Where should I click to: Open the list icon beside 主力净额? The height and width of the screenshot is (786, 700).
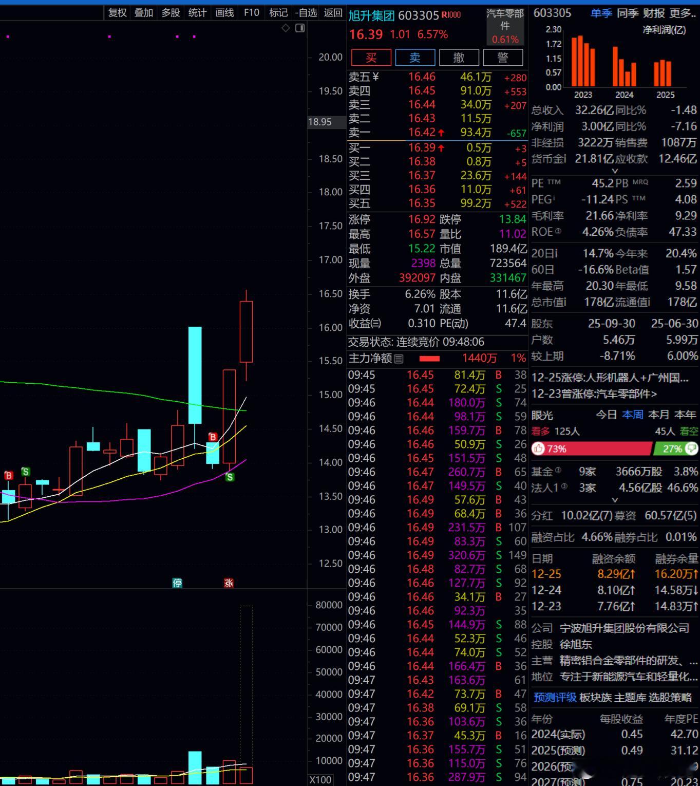pyautogui.click(x=399, y=359)
